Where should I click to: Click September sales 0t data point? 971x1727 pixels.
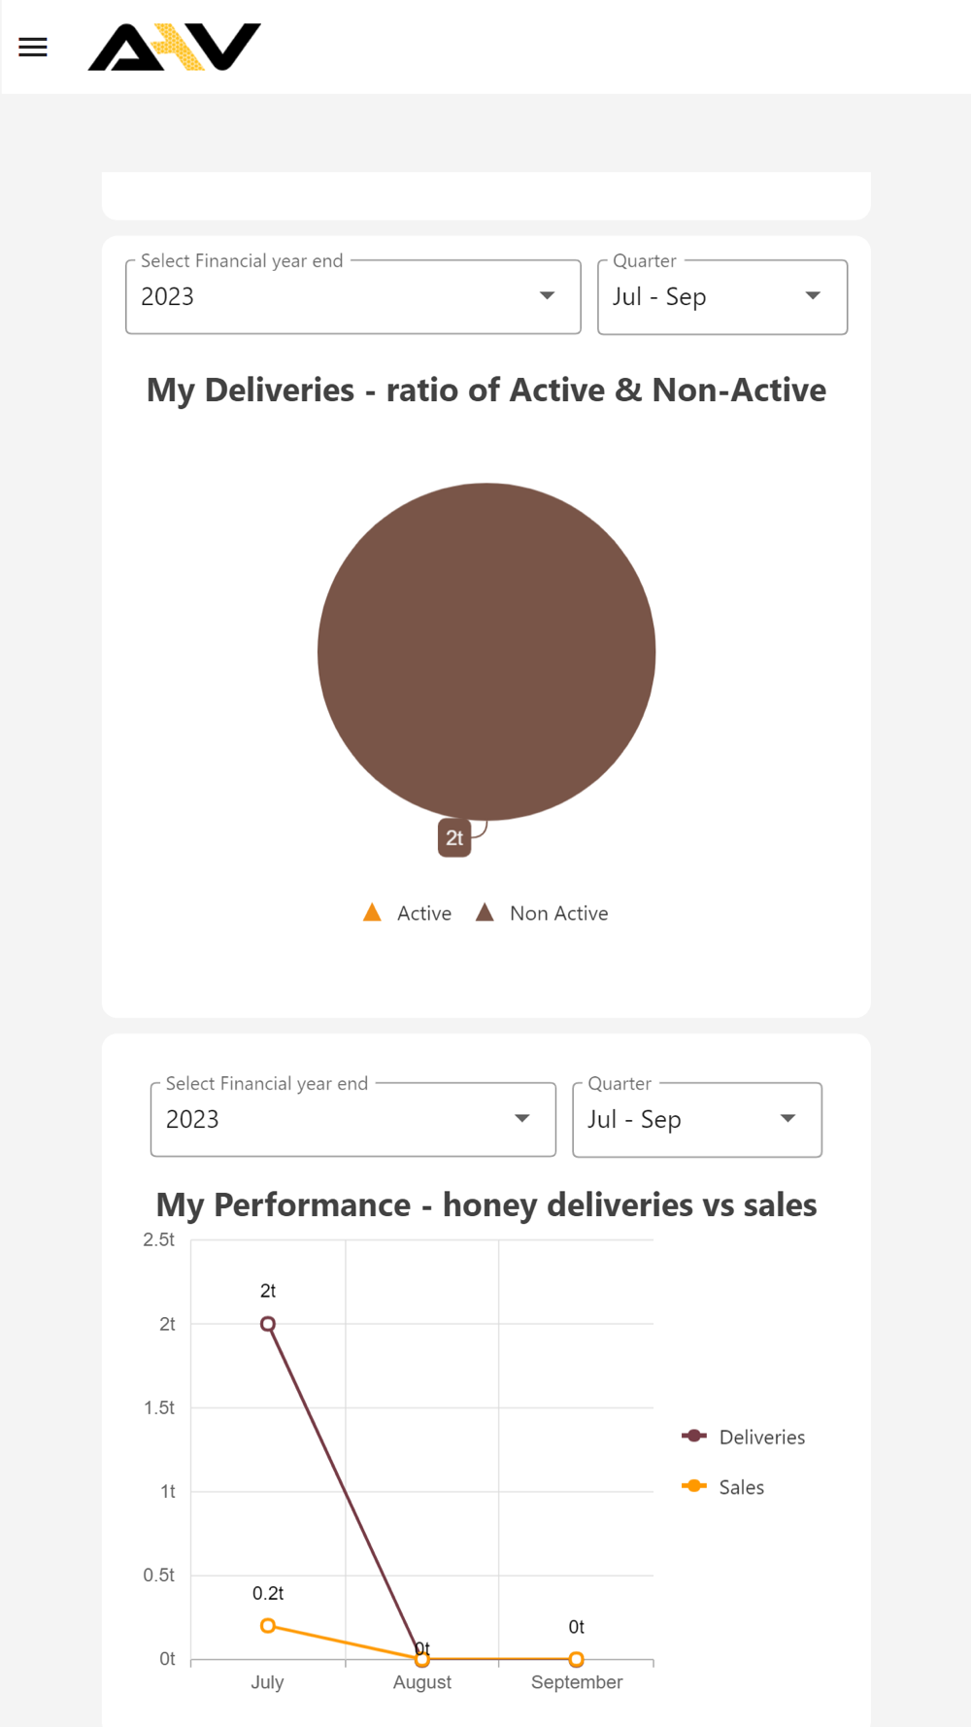(x=577, y=1659)
